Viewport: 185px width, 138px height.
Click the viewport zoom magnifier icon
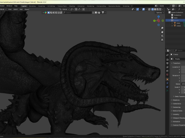coord(162,28)
